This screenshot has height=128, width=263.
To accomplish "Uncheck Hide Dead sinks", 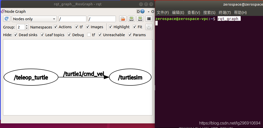I will pos(16,35).
